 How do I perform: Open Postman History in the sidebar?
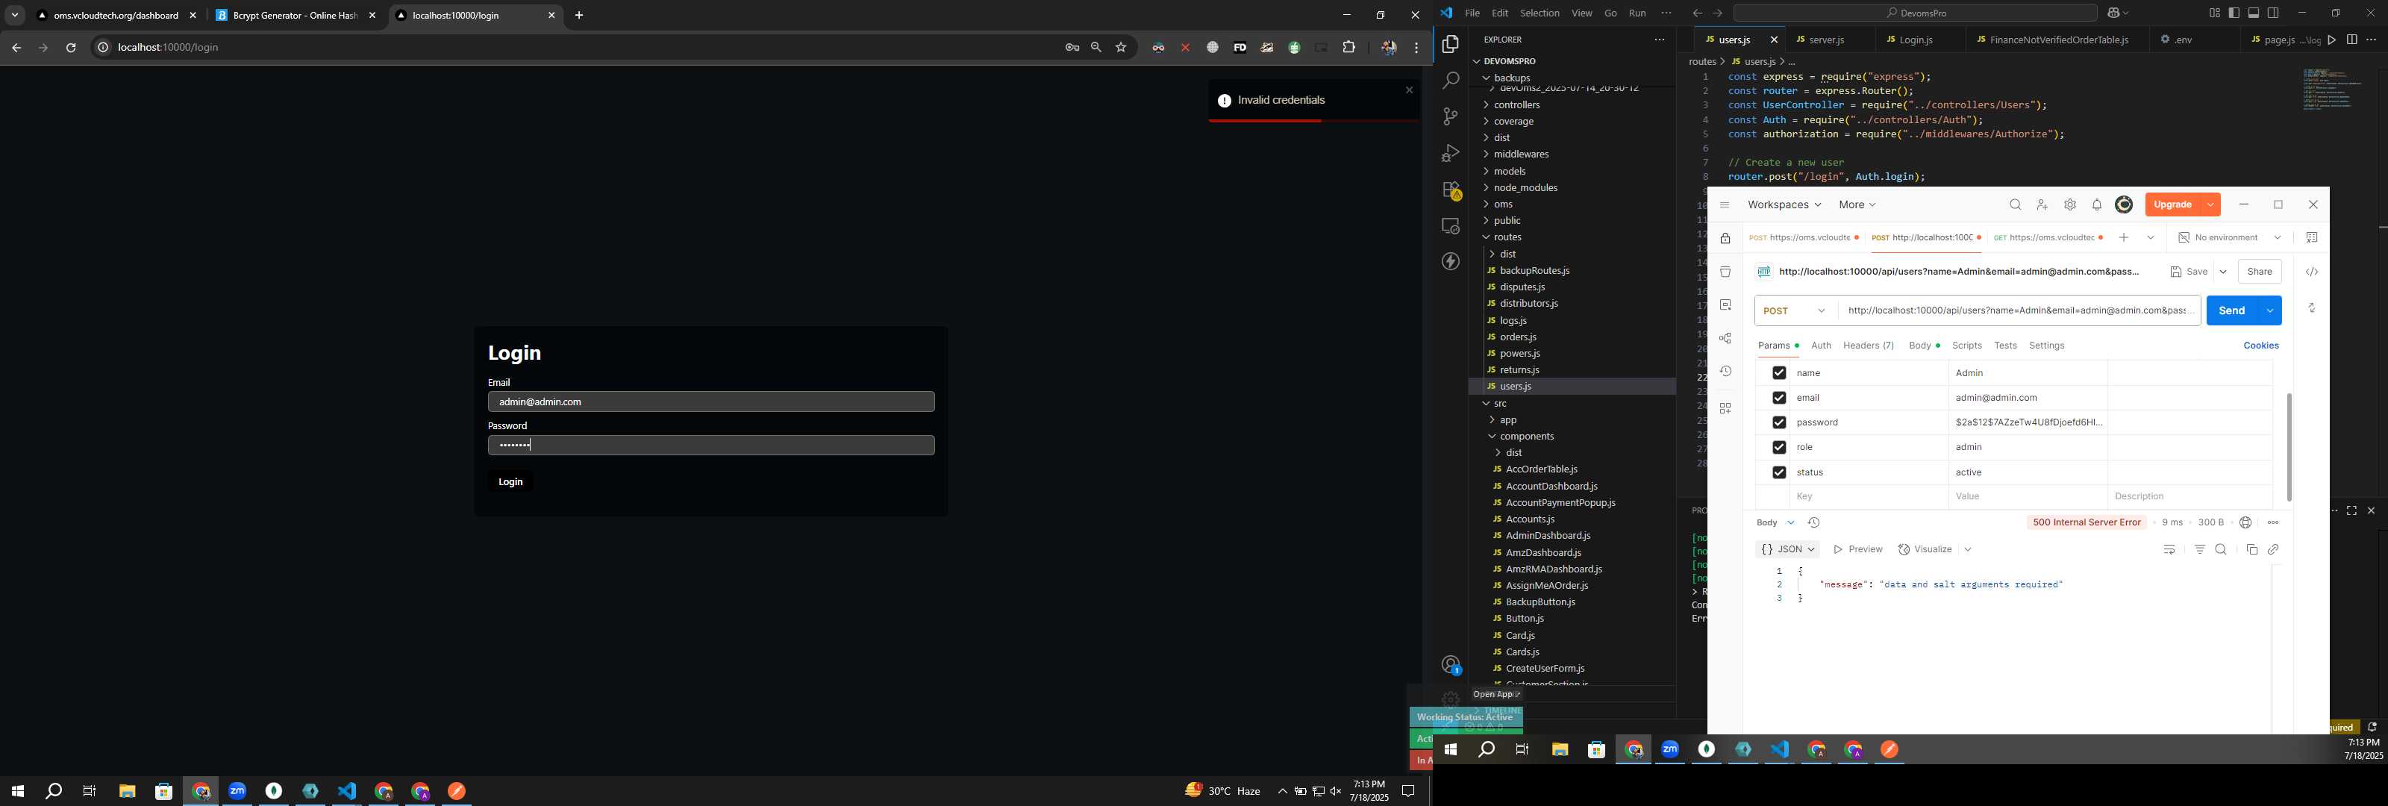click(x=1725, y=371)
